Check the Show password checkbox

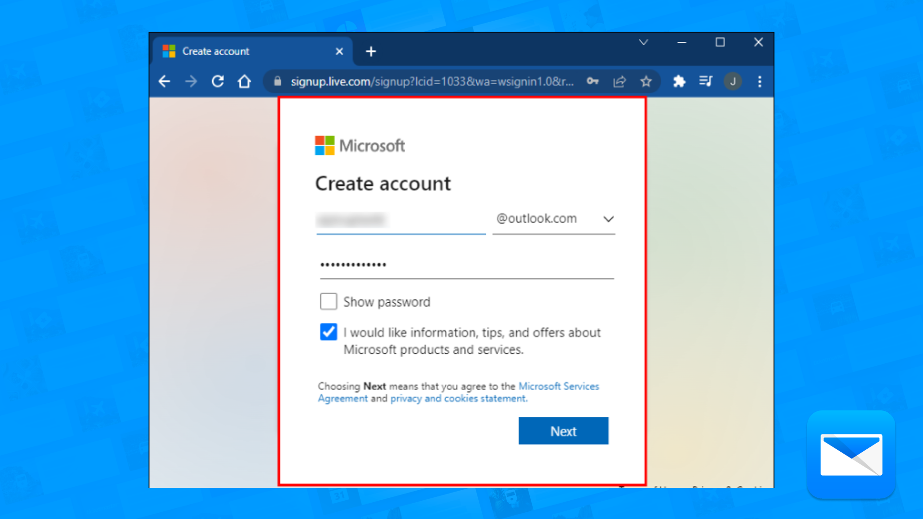(x=328, y=301)
